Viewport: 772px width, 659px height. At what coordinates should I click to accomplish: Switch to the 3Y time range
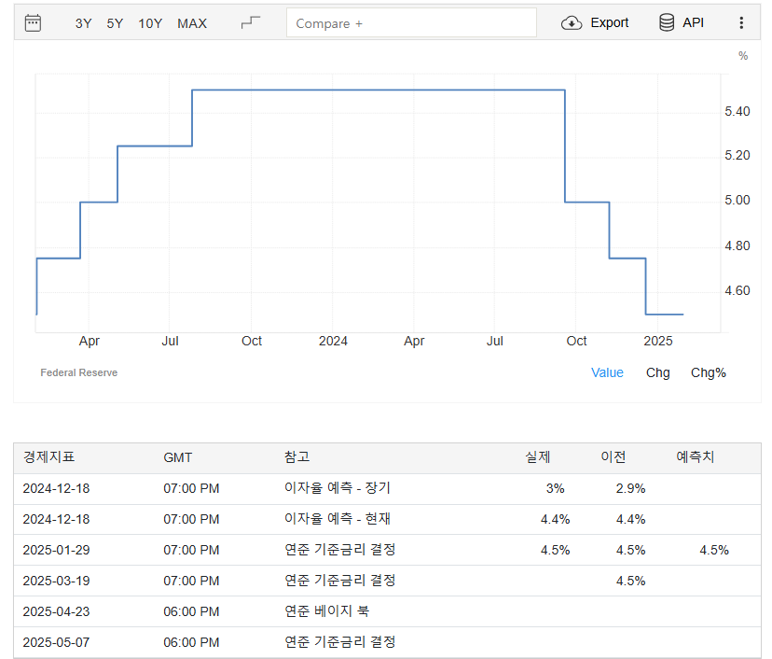click(83, 23)
